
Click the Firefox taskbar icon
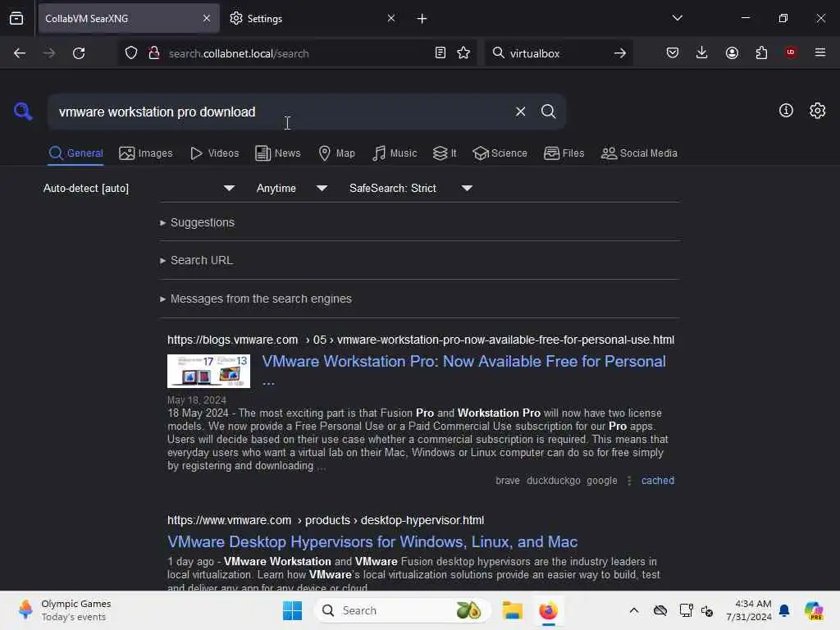548,610
